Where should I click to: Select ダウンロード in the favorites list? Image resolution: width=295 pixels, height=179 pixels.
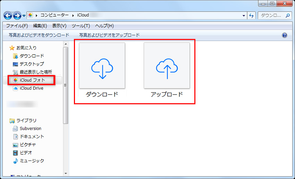click(32, 56)
